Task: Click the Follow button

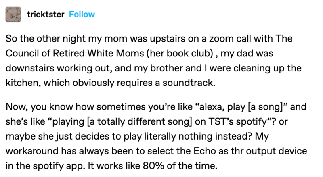Action: (82, 15)
